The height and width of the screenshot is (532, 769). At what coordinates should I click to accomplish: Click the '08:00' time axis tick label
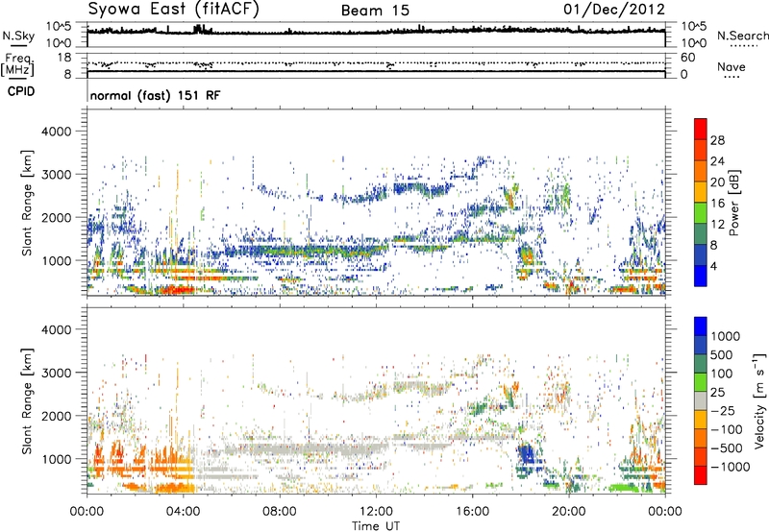280,512
